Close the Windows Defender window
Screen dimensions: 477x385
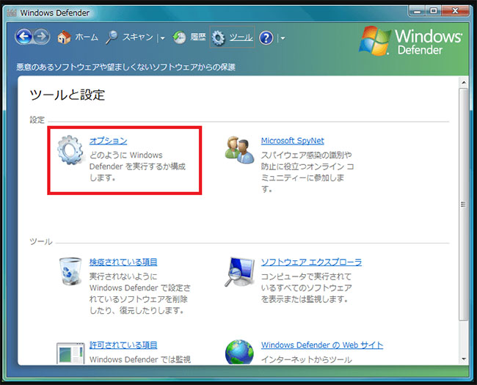(456, 11)
